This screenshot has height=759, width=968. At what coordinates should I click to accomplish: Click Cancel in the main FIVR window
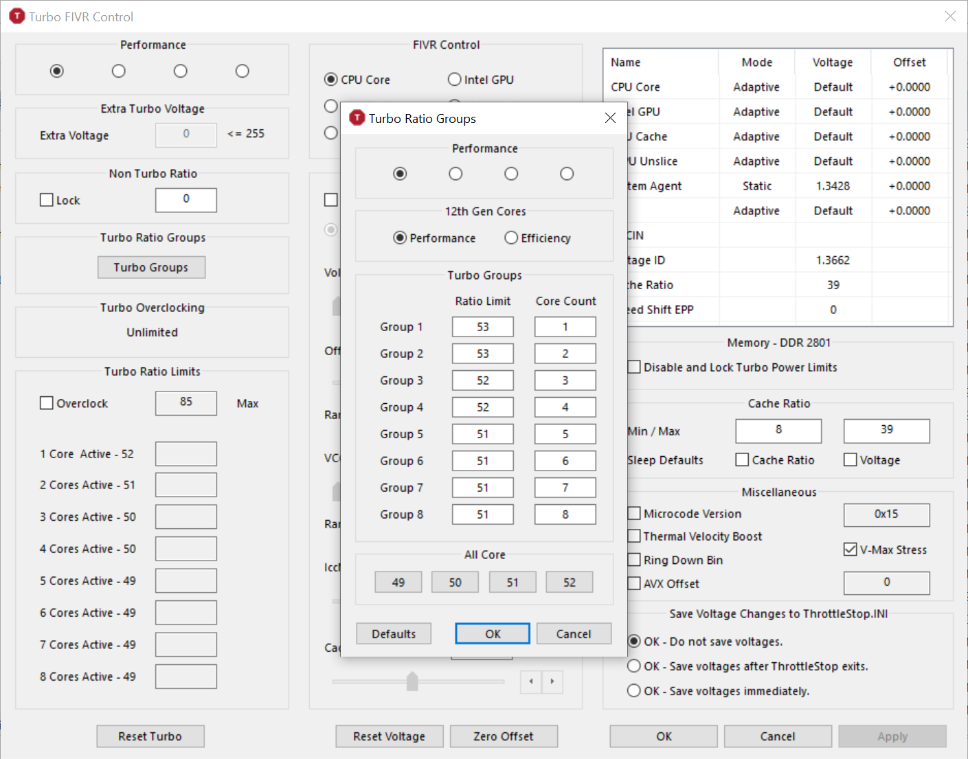[778, 736]
